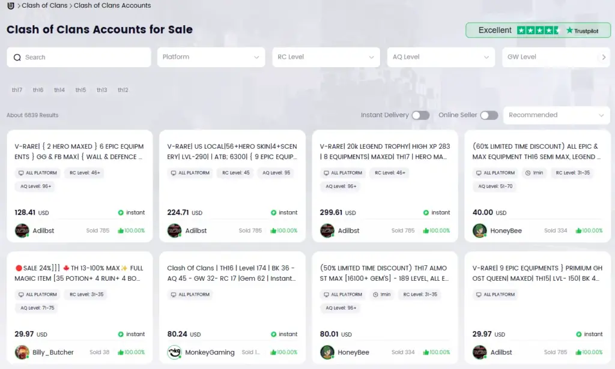Expand the AQ Level filter

[441, 57]
